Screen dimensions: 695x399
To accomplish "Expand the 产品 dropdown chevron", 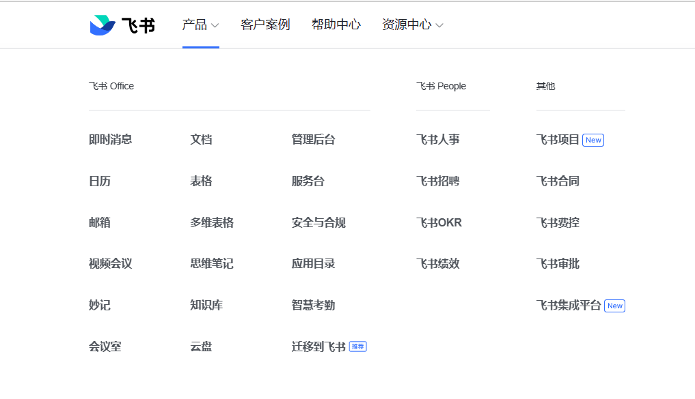I will point(215,25).
